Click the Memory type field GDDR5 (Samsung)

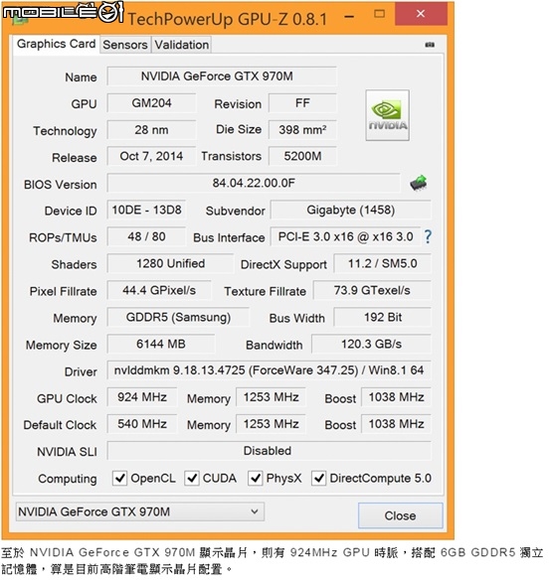pyautogui.click(x=178, y=318)
